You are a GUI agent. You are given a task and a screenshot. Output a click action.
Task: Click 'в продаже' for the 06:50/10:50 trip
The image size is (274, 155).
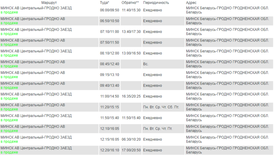(x=9, y=23)
